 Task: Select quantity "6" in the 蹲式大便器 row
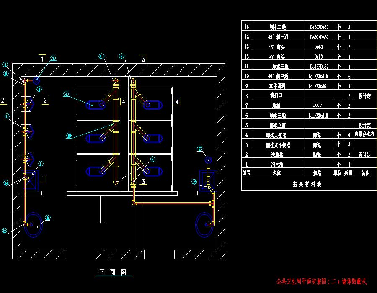[x=349, y=135]
